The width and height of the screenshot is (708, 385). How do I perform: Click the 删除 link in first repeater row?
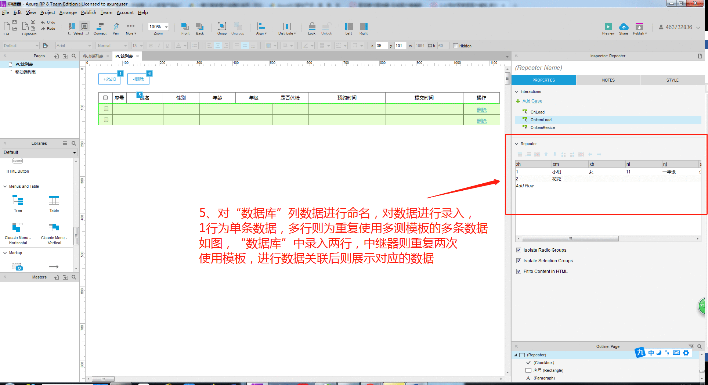(481, 110)
